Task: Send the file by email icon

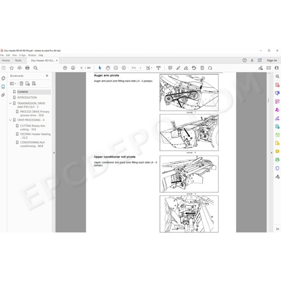Action: click(269, 68)
